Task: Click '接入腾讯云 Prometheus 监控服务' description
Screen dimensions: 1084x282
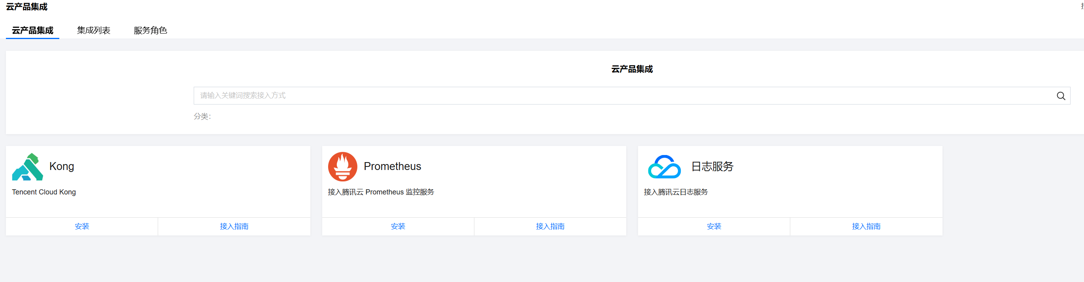Action: point(381,192)
